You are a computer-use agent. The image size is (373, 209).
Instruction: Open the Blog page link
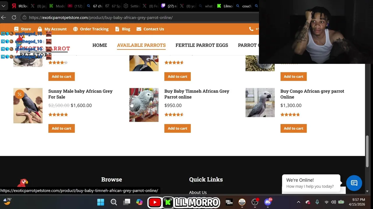click(x=123, y=29)
